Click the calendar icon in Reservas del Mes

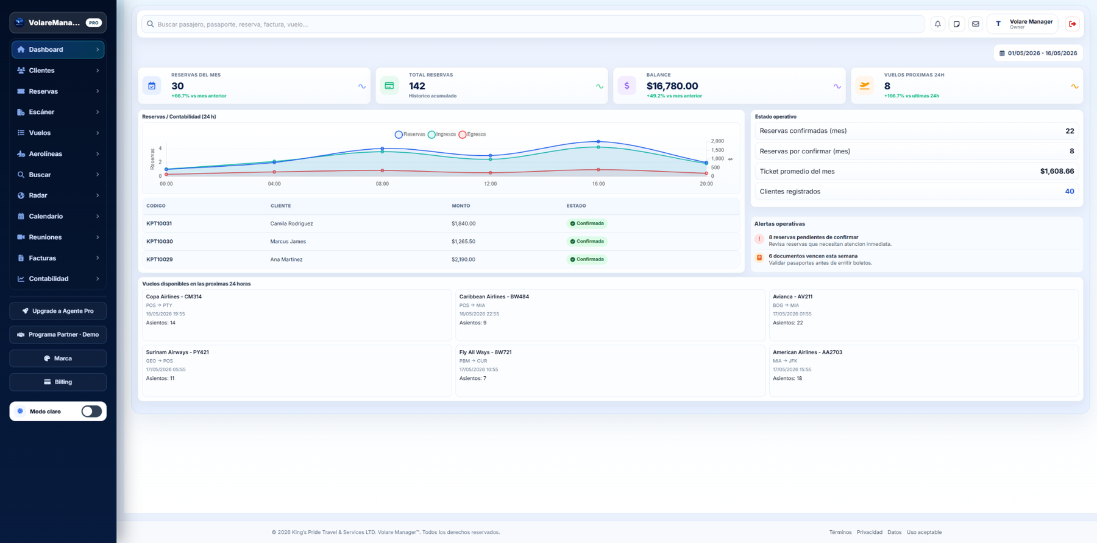coord(152,86)
